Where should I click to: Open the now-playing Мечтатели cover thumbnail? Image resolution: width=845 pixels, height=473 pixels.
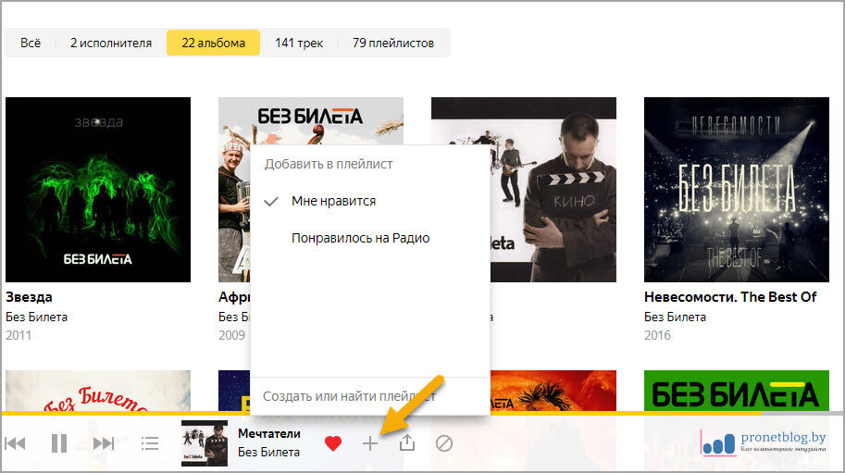205,443
